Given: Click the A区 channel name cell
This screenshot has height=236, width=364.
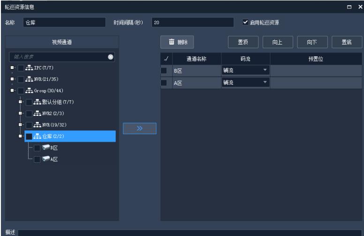Looking at the screenshot, I should coord(197,83).
